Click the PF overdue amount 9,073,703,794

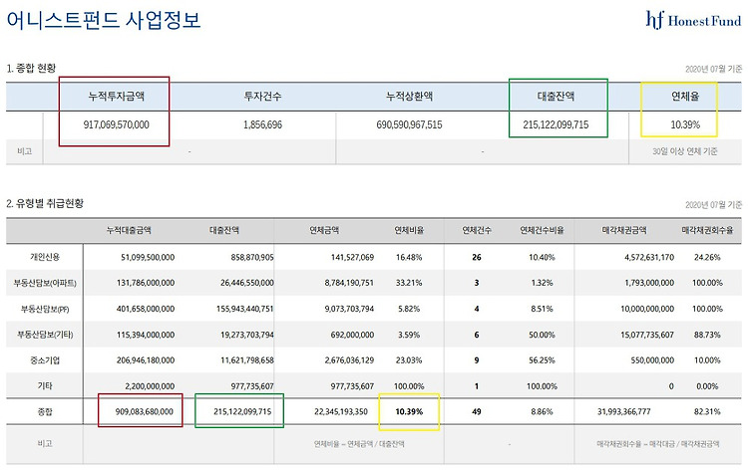349,309
